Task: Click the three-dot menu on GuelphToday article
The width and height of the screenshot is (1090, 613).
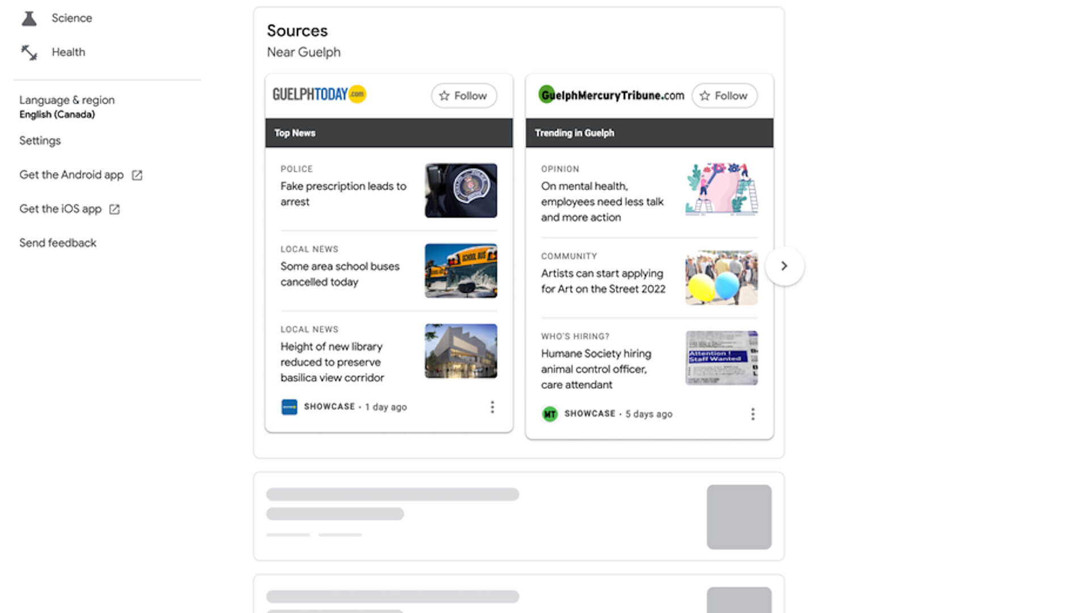Action: 492,407
